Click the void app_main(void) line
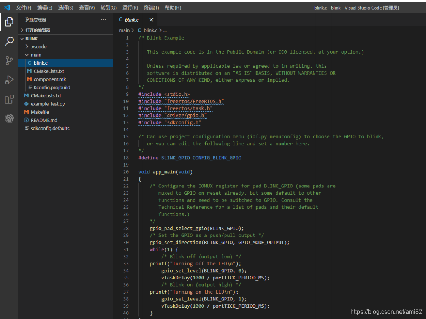 point(165,172)
